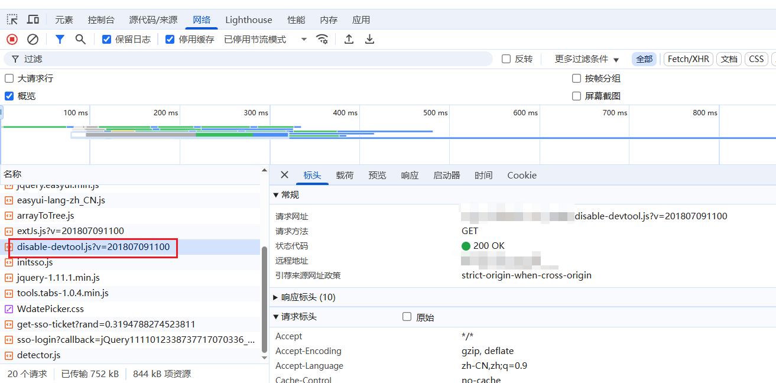
Task: Click the import HAR upload icon
Action: click(349, 39)
